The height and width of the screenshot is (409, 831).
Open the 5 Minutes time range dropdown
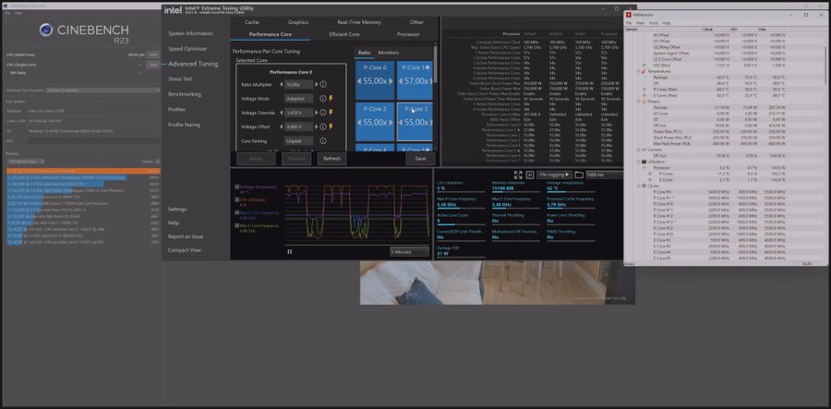(408, 251)
